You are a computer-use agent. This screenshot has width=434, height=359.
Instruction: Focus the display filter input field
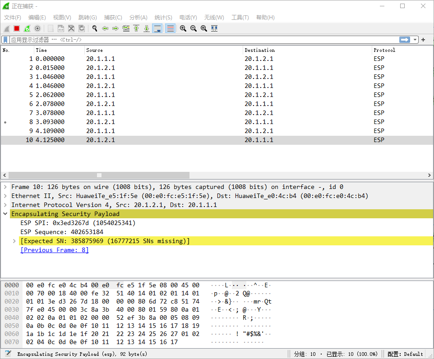[204, 40]
